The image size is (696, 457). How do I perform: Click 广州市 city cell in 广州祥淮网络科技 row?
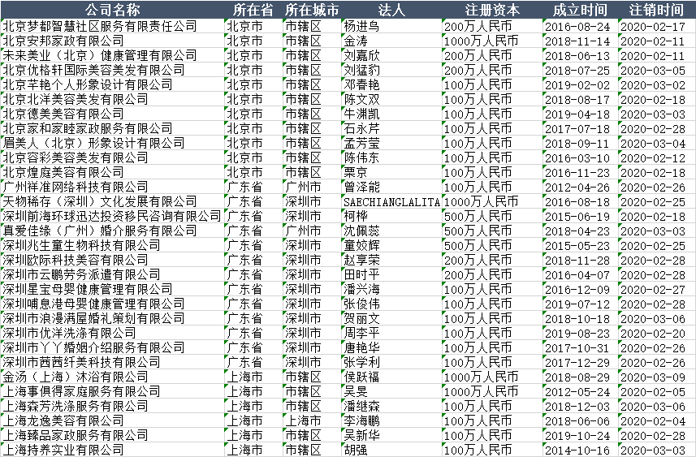coord(312,187)
